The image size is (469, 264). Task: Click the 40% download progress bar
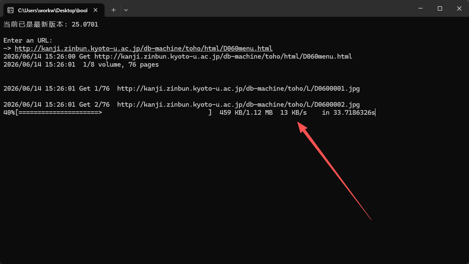tap(108, 113)
